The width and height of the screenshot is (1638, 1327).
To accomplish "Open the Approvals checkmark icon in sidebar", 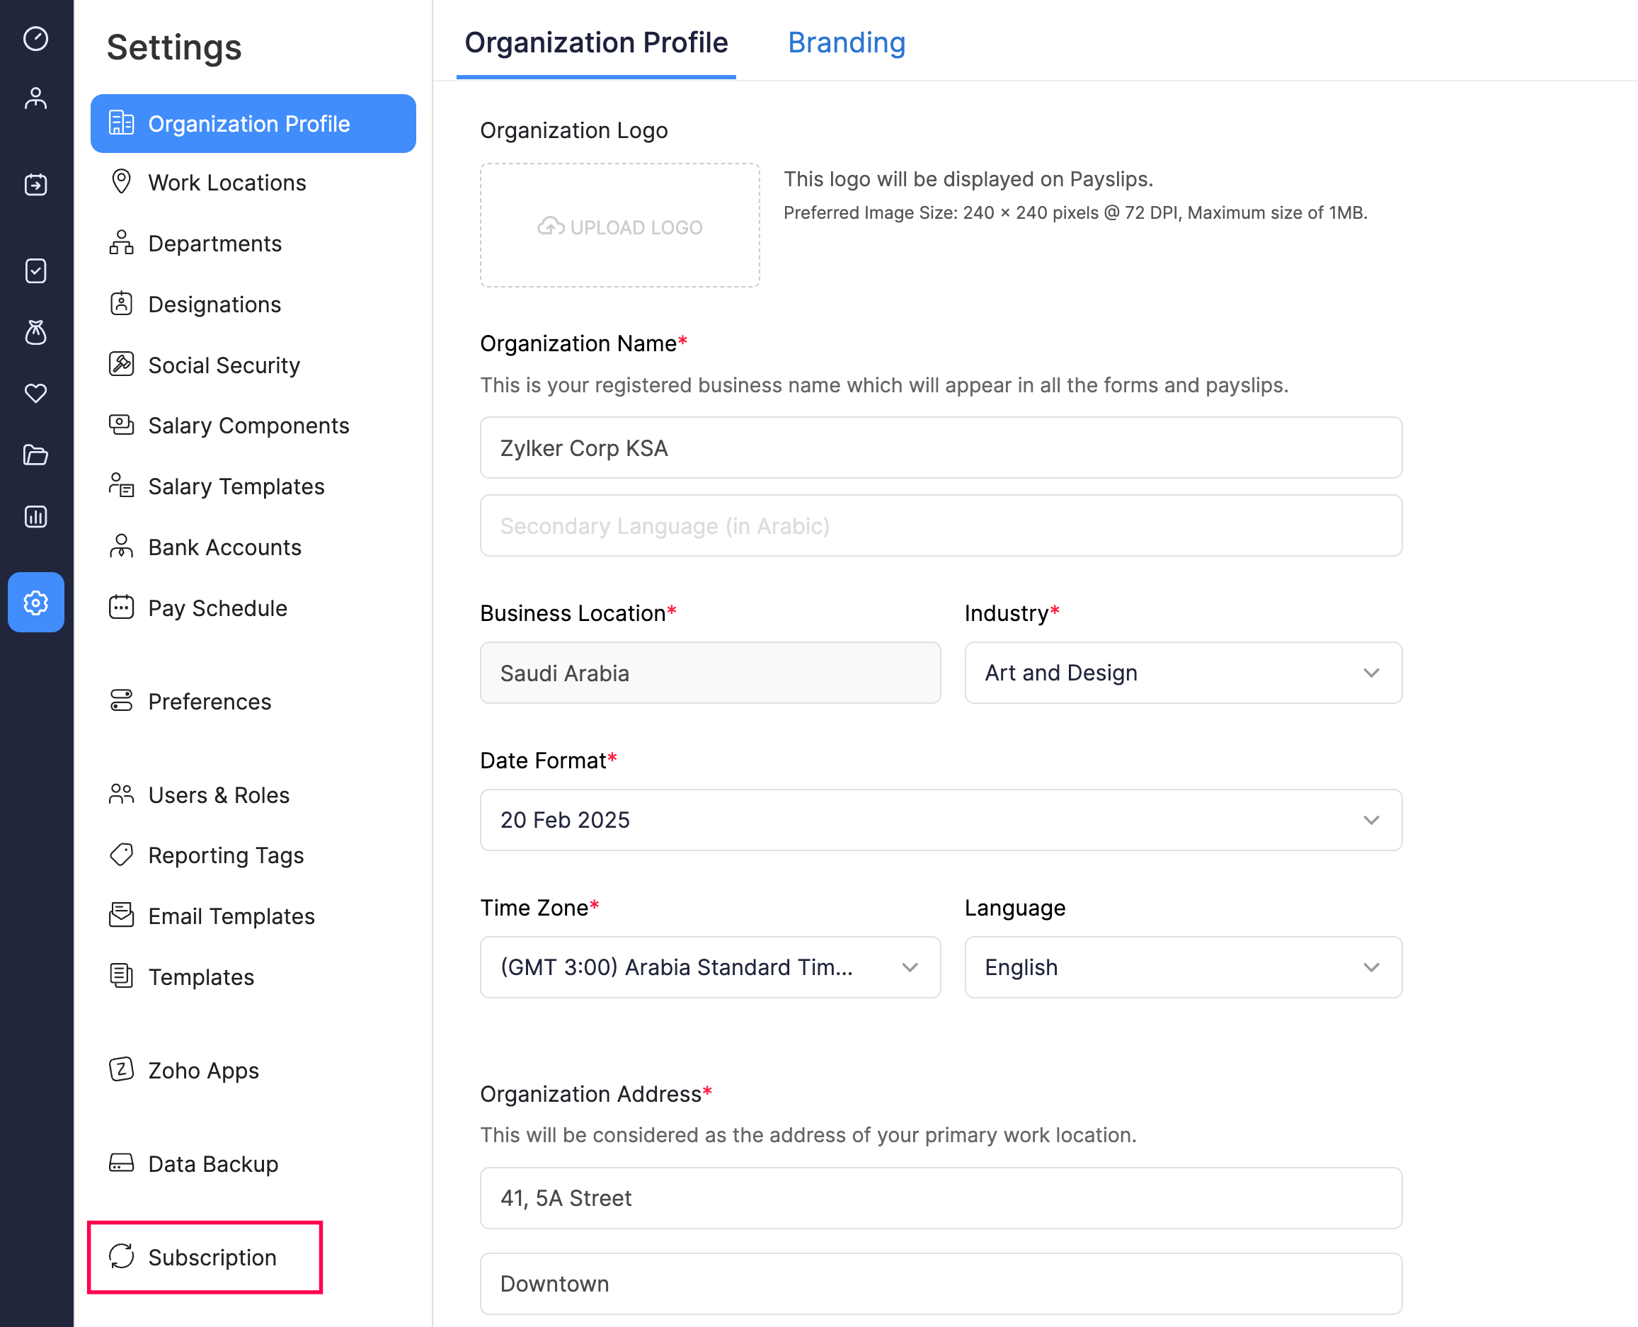I will [36, 270].
